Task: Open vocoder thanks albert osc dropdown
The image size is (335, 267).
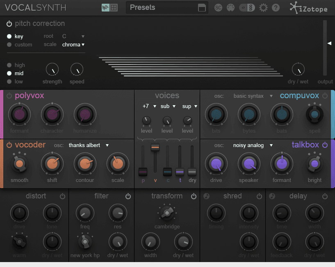Action: [x=89, y=145]
